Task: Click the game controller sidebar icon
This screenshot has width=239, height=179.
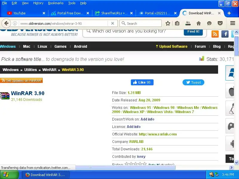Action: 230,126
